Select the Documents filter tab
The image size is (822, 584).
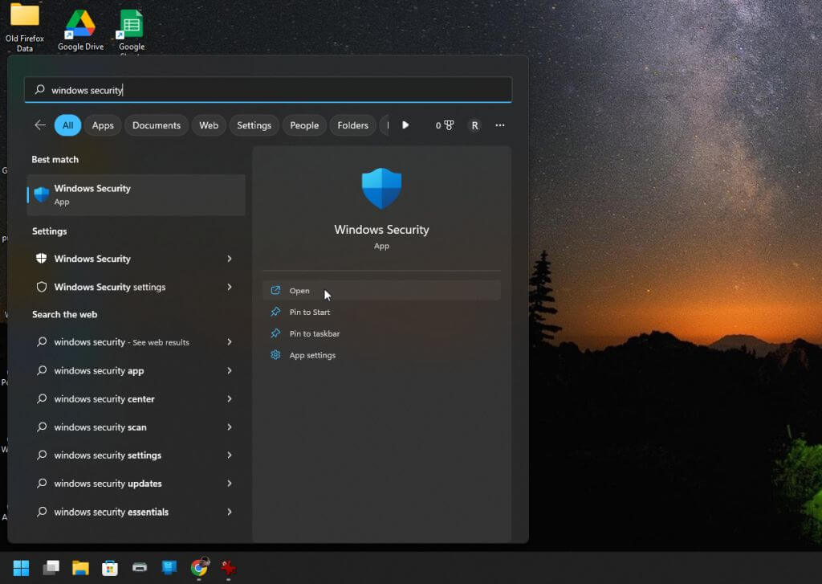point(156,125)
